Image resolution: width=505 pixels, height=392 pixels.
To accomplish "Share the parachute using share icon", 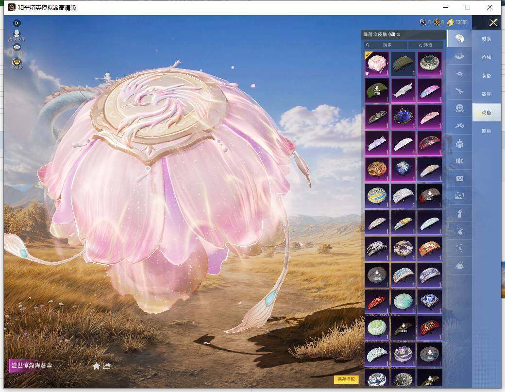I will [107, 366].
